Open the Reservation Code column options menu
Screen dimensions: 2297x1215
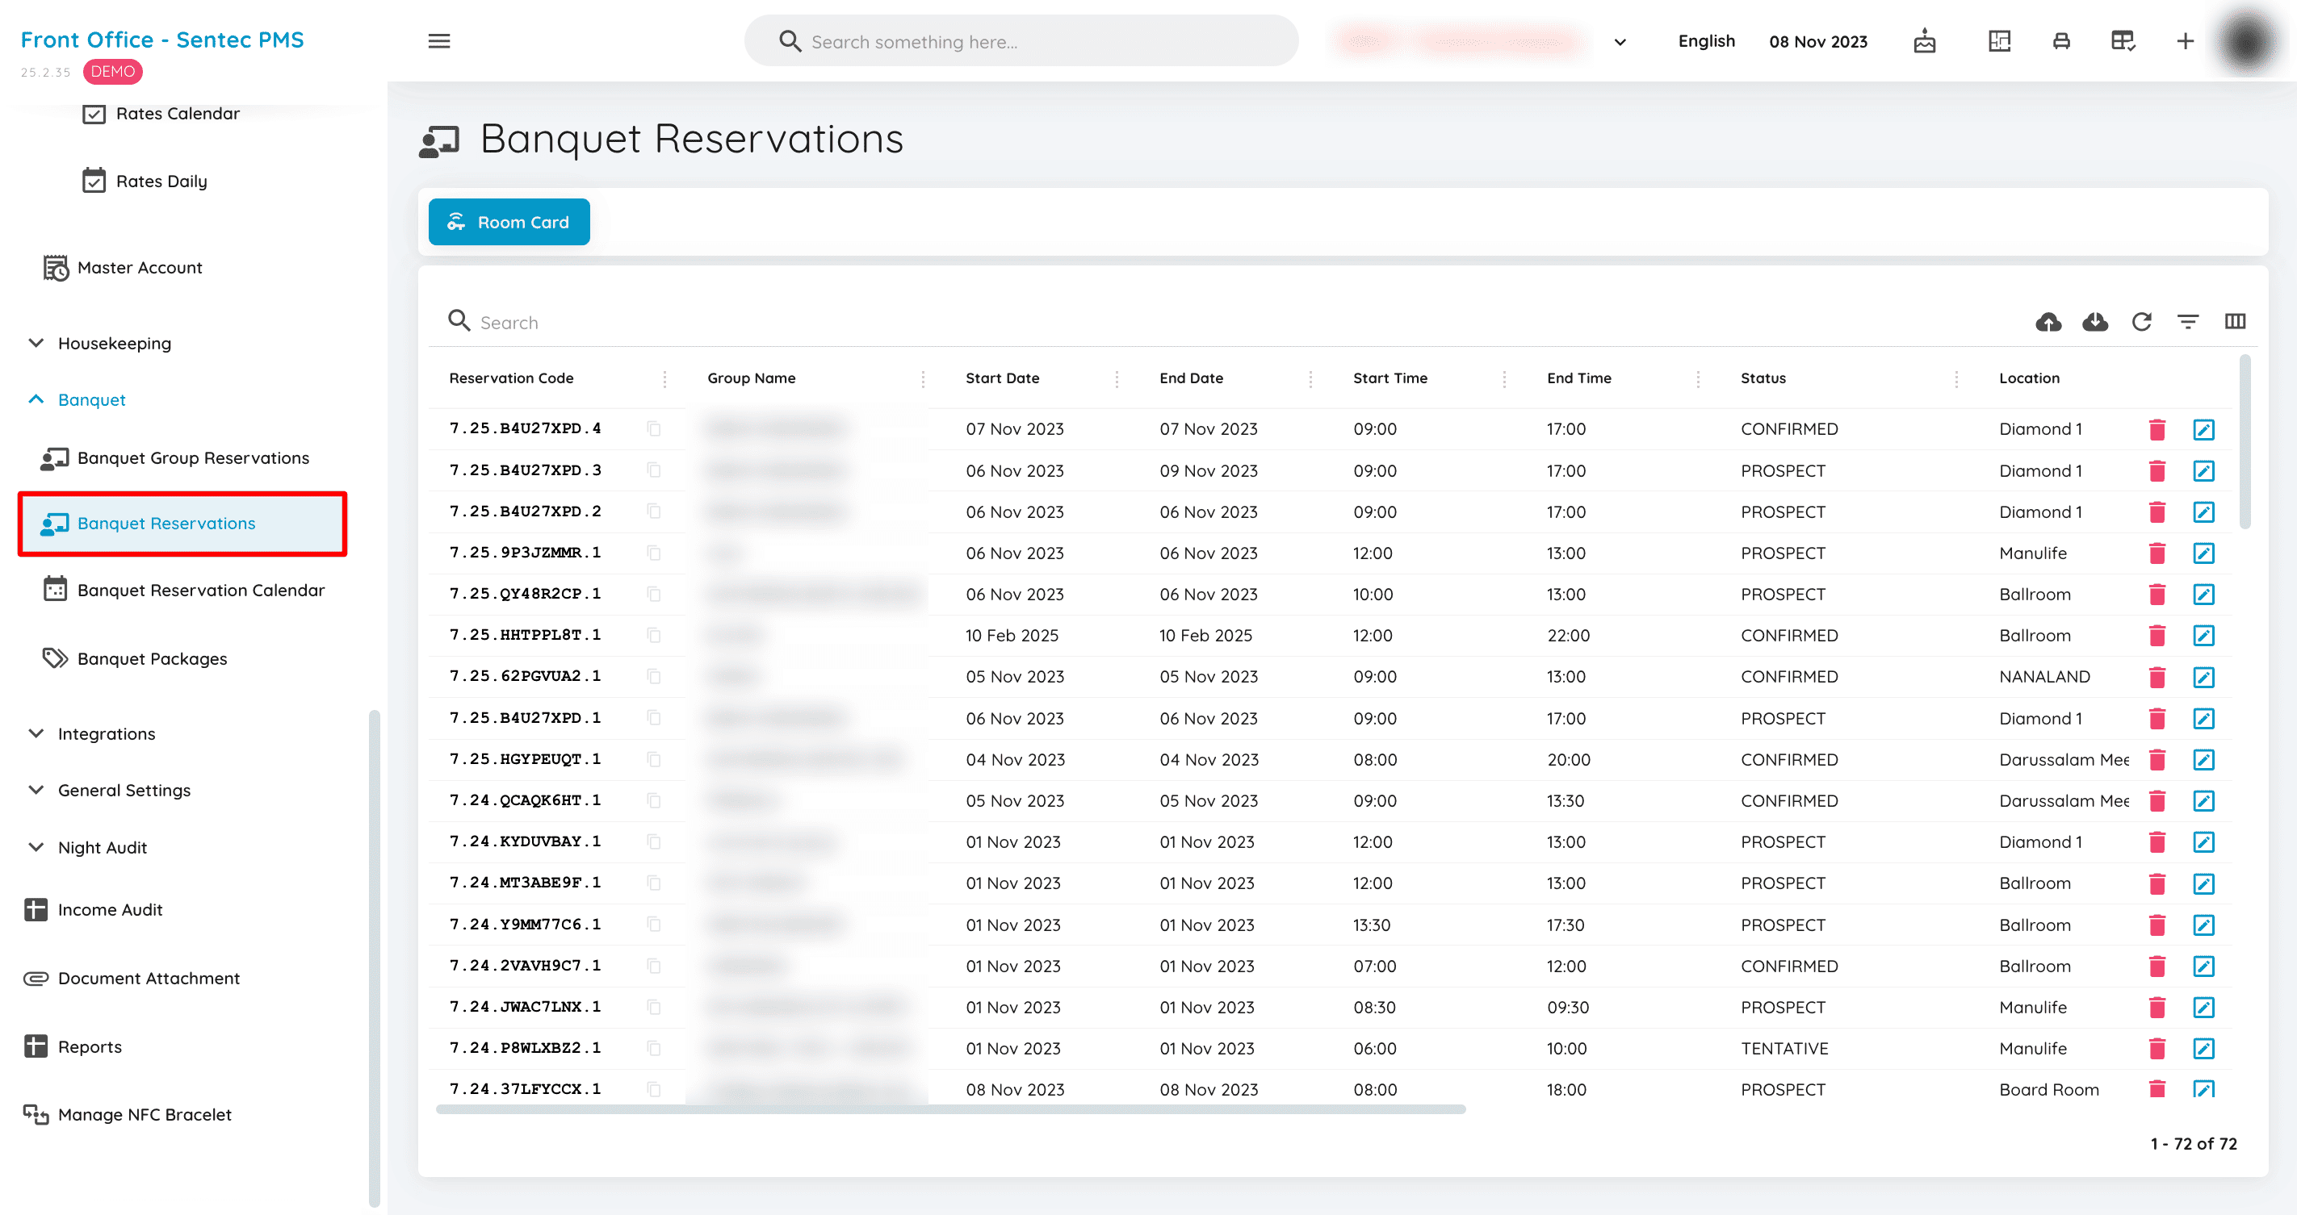(x=664, y=378)
